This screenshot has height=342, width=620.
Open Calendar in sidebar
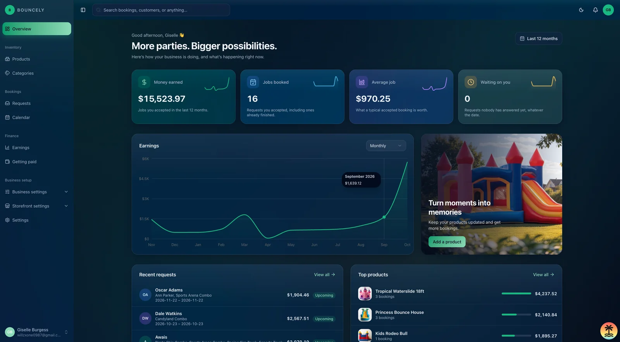(x=37, y=117)
